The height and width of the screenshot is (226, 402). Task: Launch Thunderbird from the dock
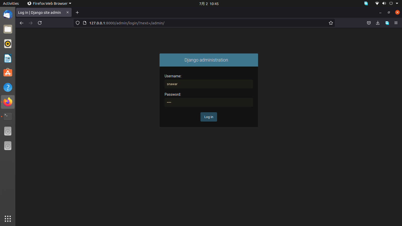point(8,15)
